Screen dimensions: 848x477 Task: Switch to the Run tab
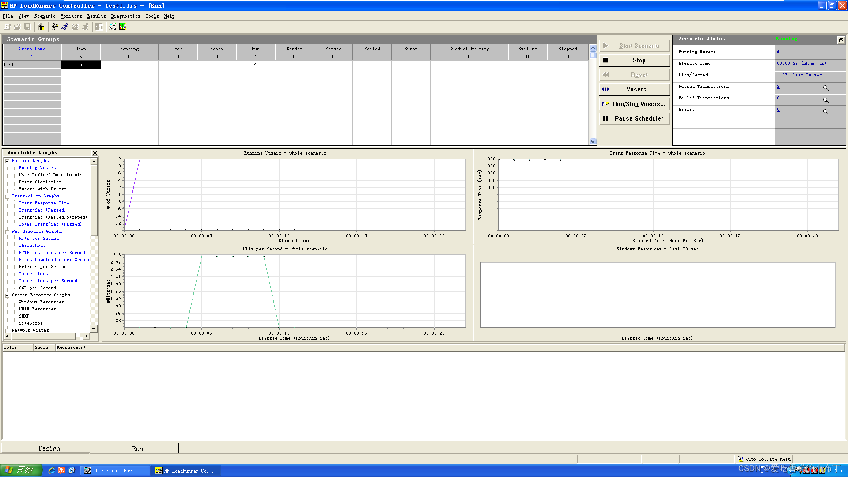click(134, 448)
